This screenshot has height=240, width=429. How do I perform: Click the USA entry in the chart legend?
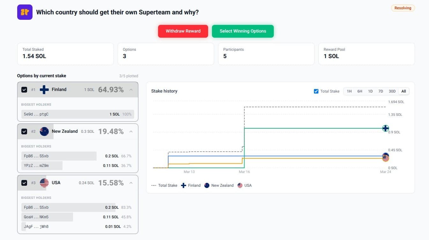pyautogui.click(x=244, y=185)
